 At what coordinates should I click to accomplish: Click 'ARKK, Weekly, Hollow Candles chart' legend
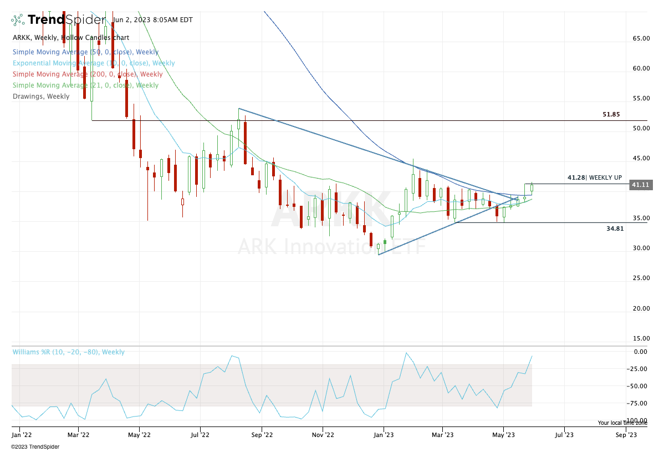point(71,38)
